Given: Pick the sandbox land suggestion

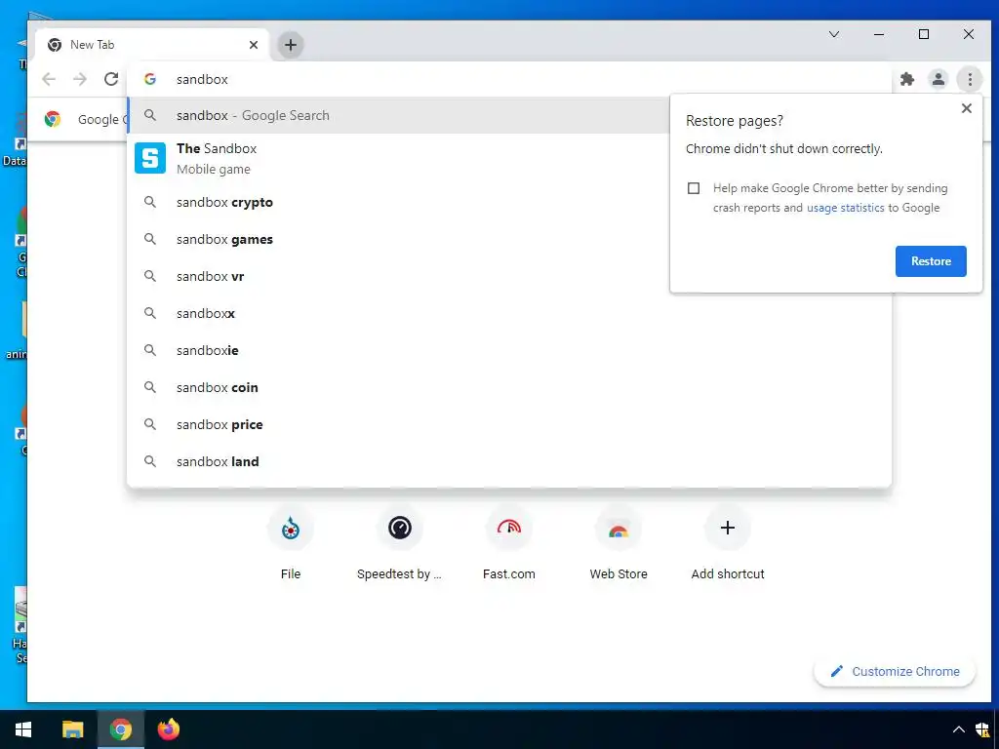Looking at the screenshot, I should click(509, 461).
